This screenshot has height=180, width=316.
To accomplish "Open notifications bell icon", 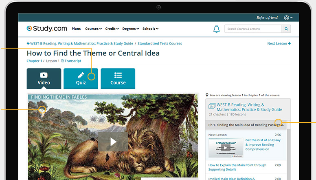I will (x=217, y=29).
